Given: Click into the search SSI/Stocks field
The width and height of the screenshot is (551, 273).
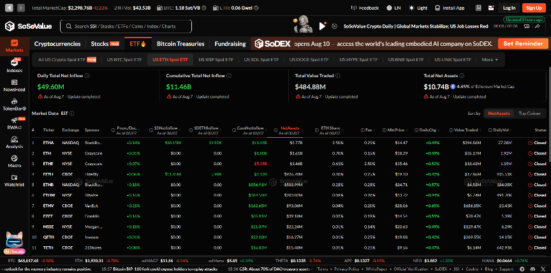Looking at the screenshot, I should coord(126,26).
